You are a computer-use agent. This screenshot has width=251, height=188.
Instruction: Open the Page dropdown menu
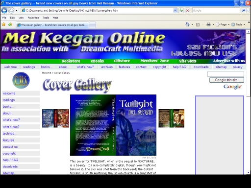coord(223,24)
